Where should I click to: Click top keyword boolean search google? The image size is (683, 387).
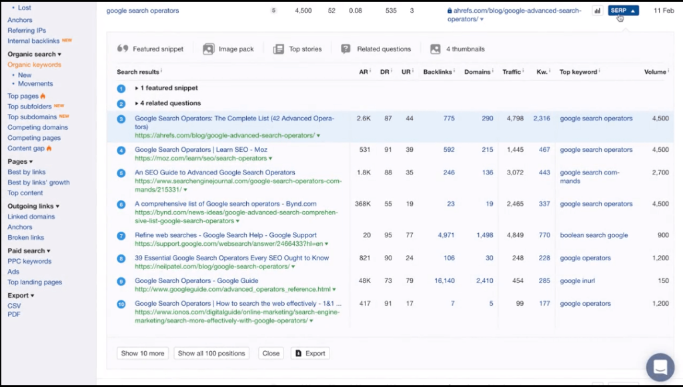594,235
